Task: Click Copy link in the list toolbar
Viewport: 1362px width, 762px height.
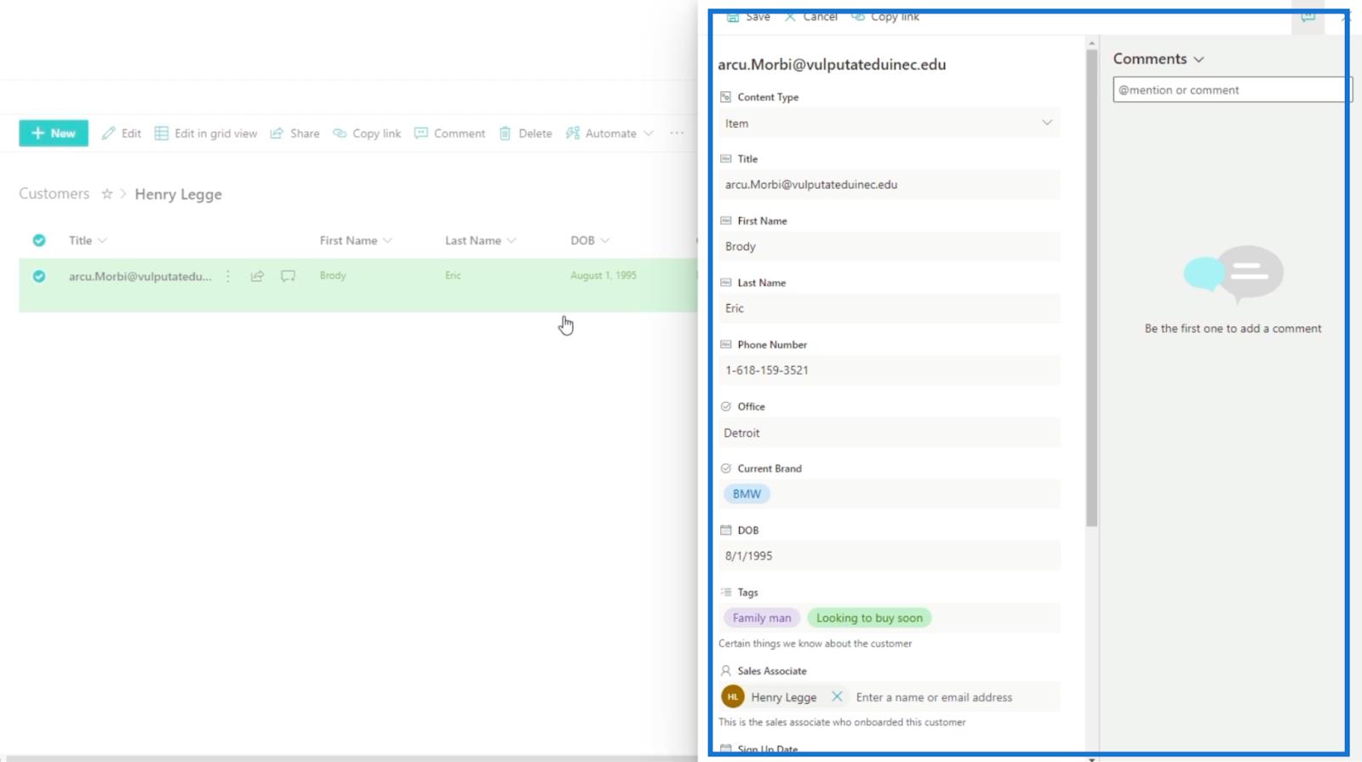Action: pos(367,133)
